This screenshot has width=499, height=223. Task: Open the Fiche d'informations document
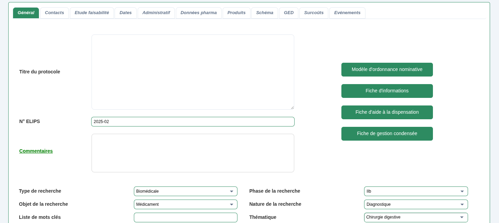387,91
